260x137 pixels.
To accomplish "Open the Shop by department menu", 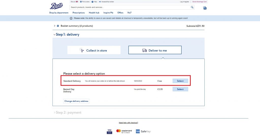I will [59, 13].
